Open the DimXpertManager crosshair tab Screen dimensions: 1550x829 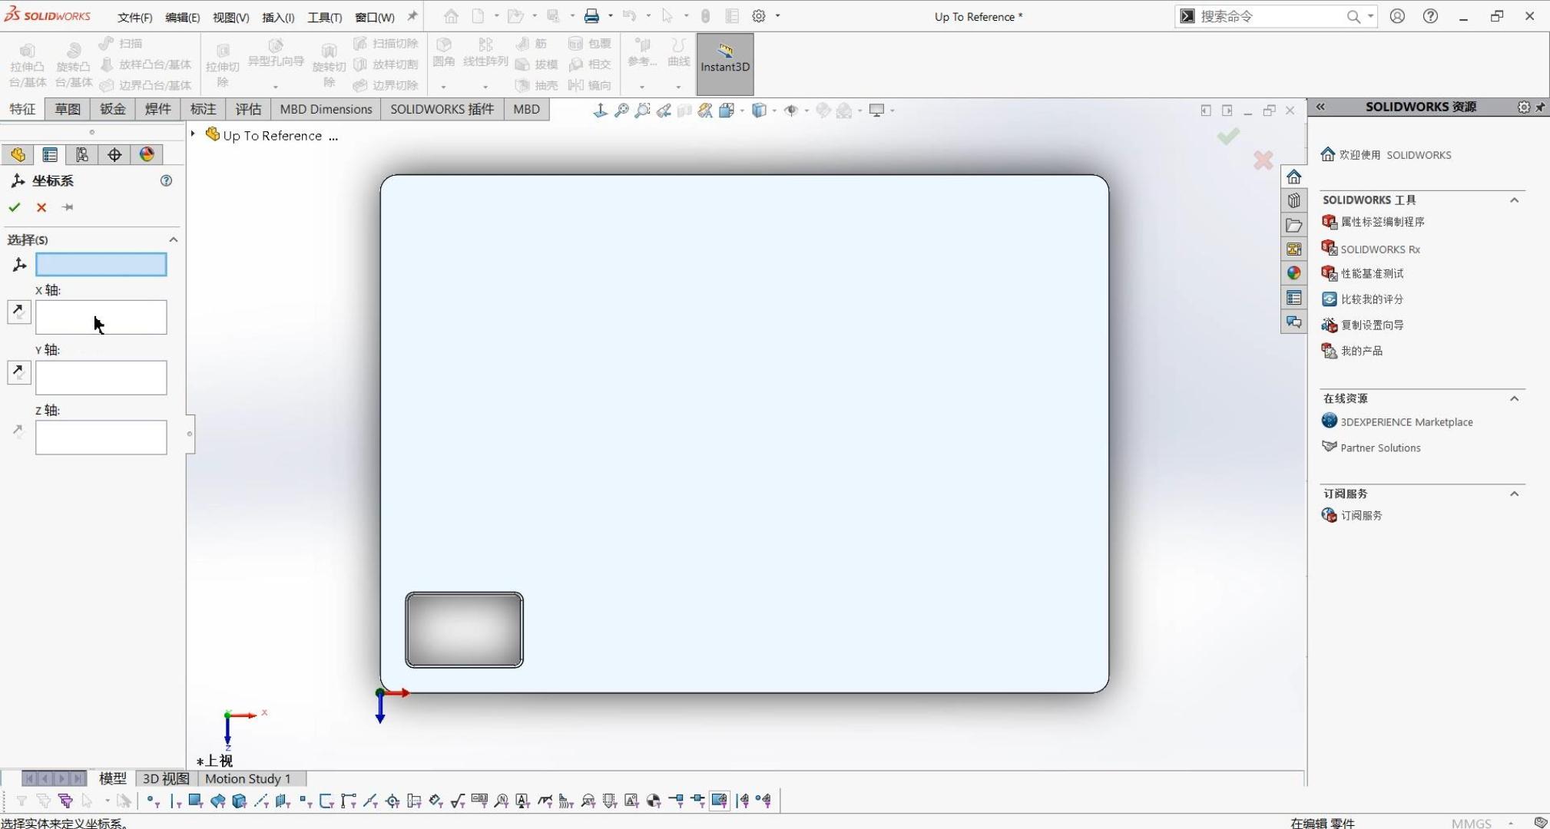(114, 154)
